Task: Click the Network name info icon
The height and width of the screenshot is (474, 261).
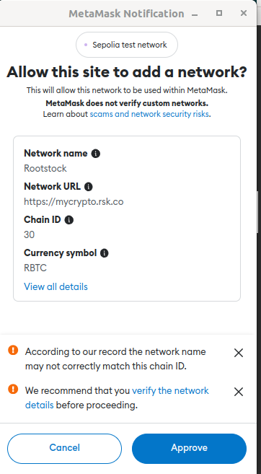Action: click(x=95, y=154)
